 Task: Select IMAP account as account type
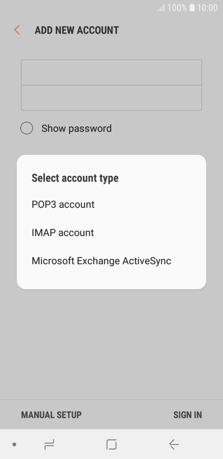pos(63,233)
